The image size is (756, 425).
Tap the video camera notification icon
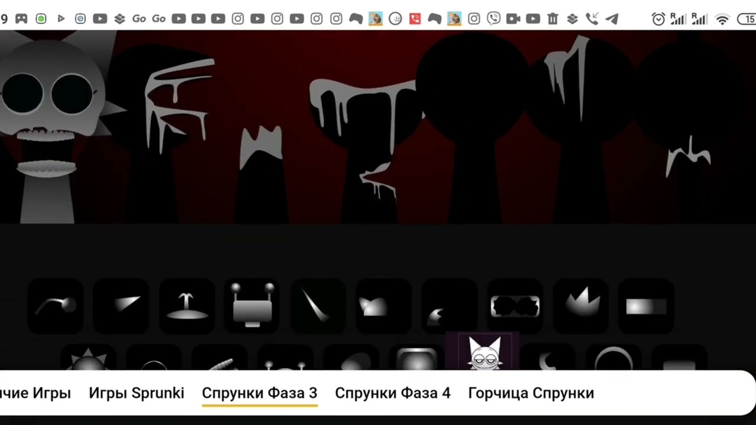pyautogui.click(x=513, y=19)
